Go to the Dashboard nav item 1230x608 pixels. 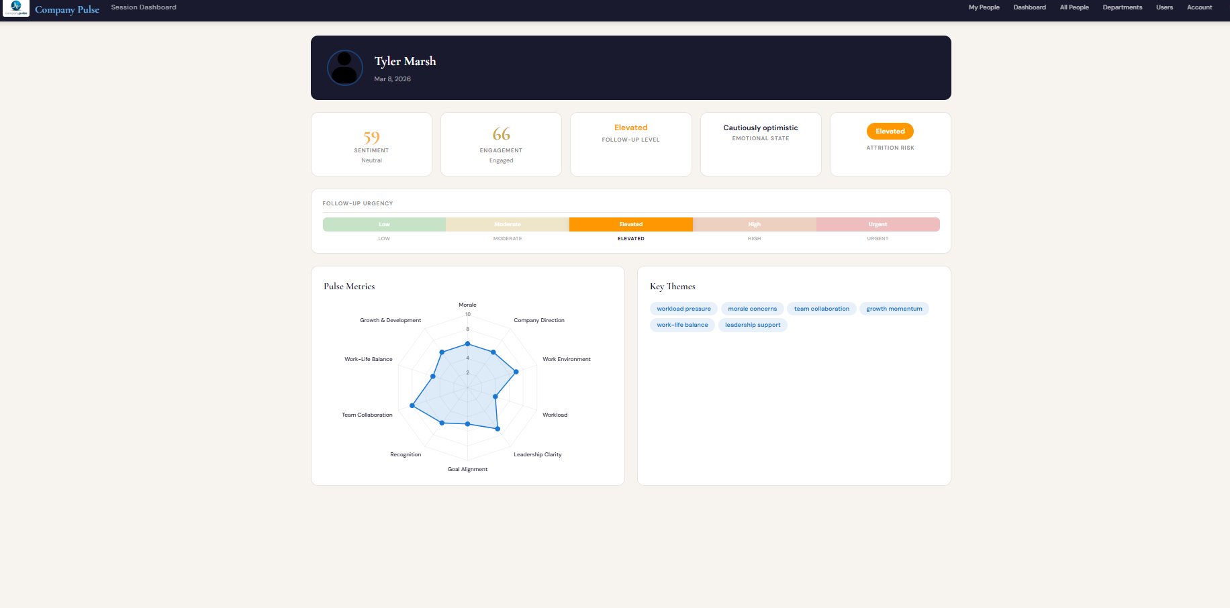tap(1029, 7)
